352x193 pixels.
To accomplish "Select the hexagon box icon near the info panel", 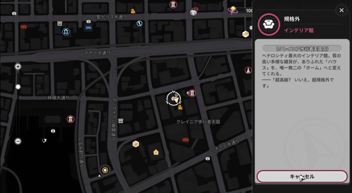I will [x=245, y=34].
